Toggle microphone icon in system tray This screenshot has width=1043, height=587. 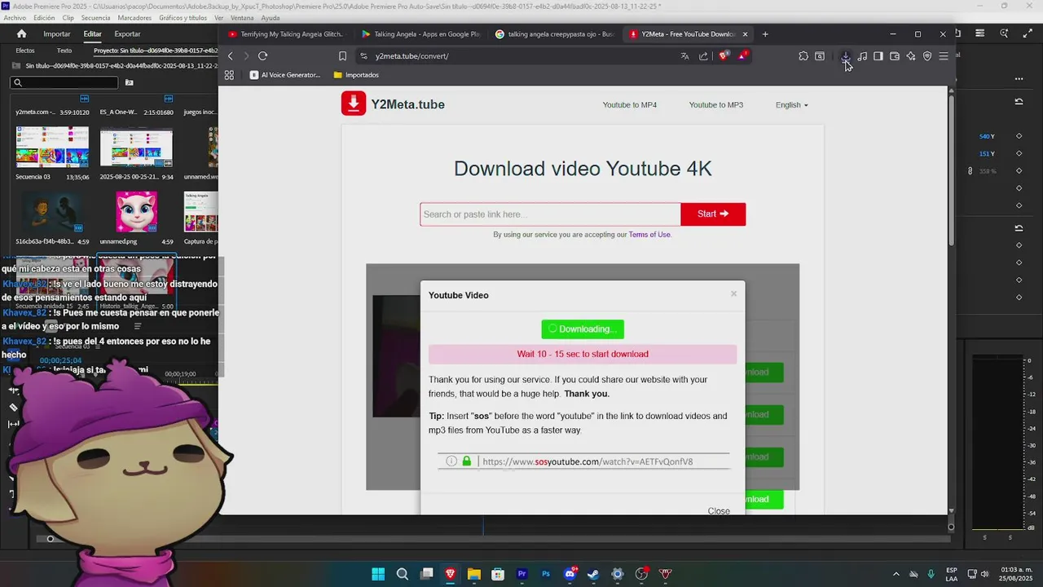click(931, 574)
